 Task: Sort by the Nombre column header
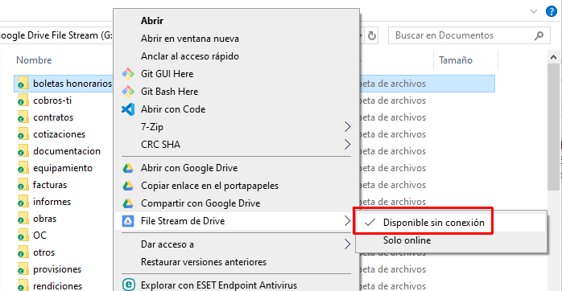(x=34, y=60)
